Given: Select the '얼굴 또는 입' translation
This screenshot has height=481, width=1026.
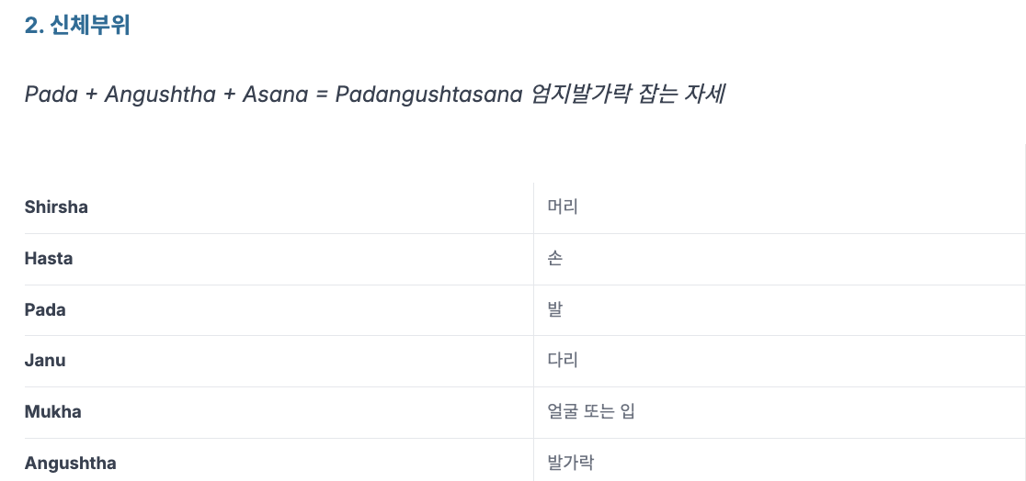Looking at the screenshot, I should (x=591, y=412).
